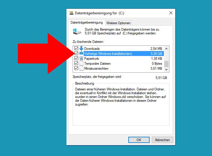Click the file list scroll down arrow
212x156 pixels.
167,69
